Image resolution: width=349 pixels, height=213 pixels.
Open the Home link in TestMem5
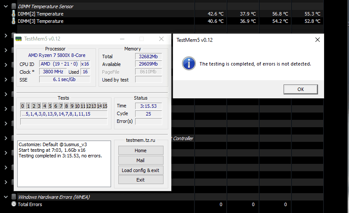(x=141, y=150)
